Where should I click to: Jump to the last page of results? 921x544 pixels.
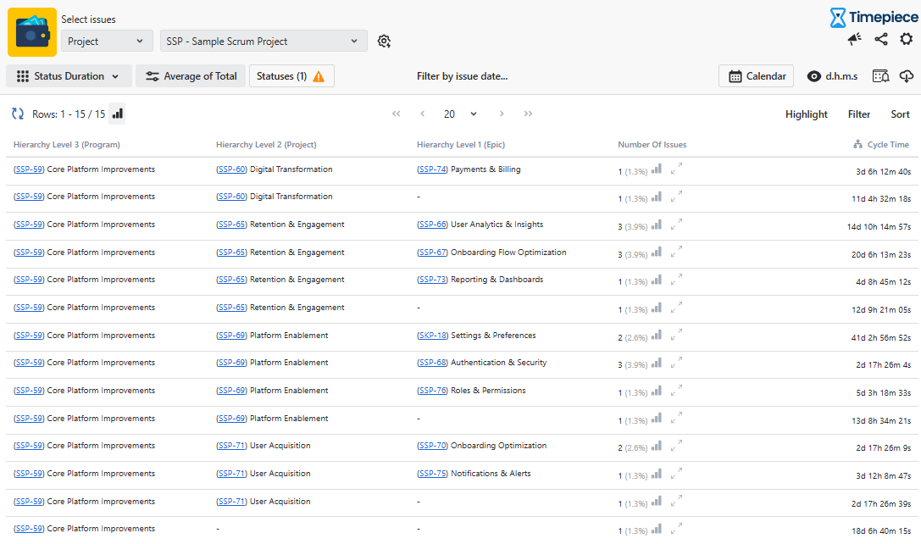(x=528, y=114)
